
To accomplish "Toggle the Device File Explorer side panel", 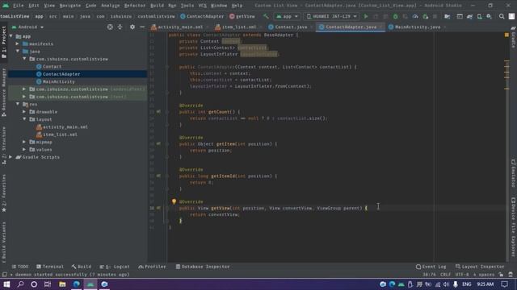I will (514, 226).
